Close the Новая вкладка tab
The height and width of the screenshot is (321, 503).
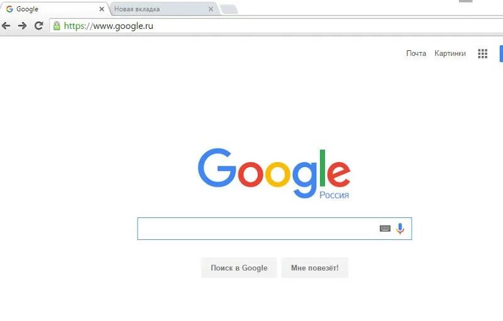[211, 9]
